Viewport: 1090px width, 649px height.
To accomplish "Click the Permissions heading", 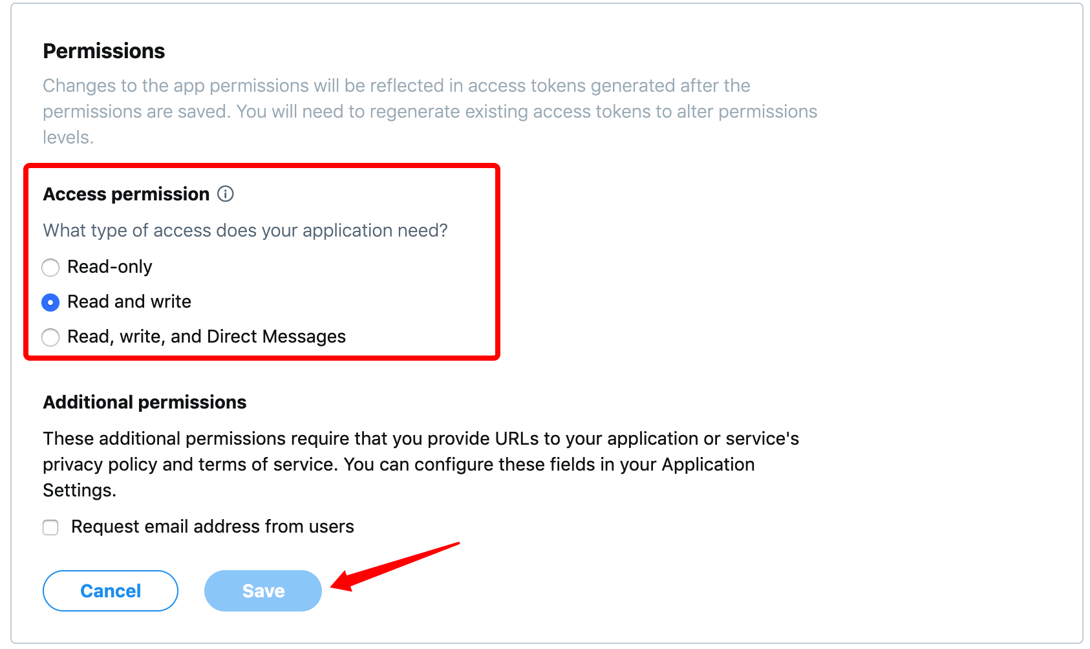I will pyautogui.click(x=104, y=51).
